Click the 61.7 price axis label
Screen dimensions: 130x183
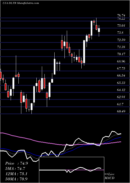(x=120, y=104)
